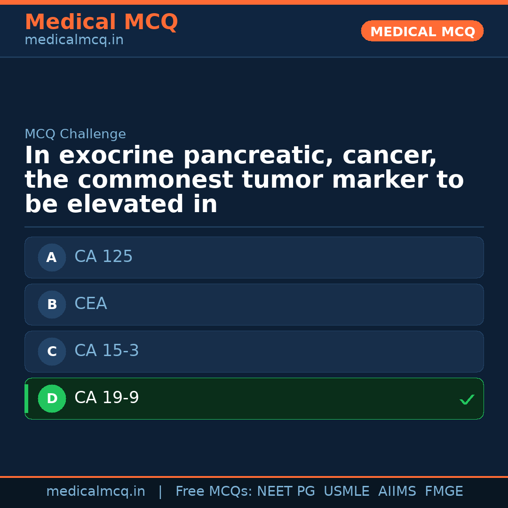Image resolution: width=508 pixels, height=508 pixels.
Task: Visit medicalmcq.in link under the header
Action: tap(74, 40)
